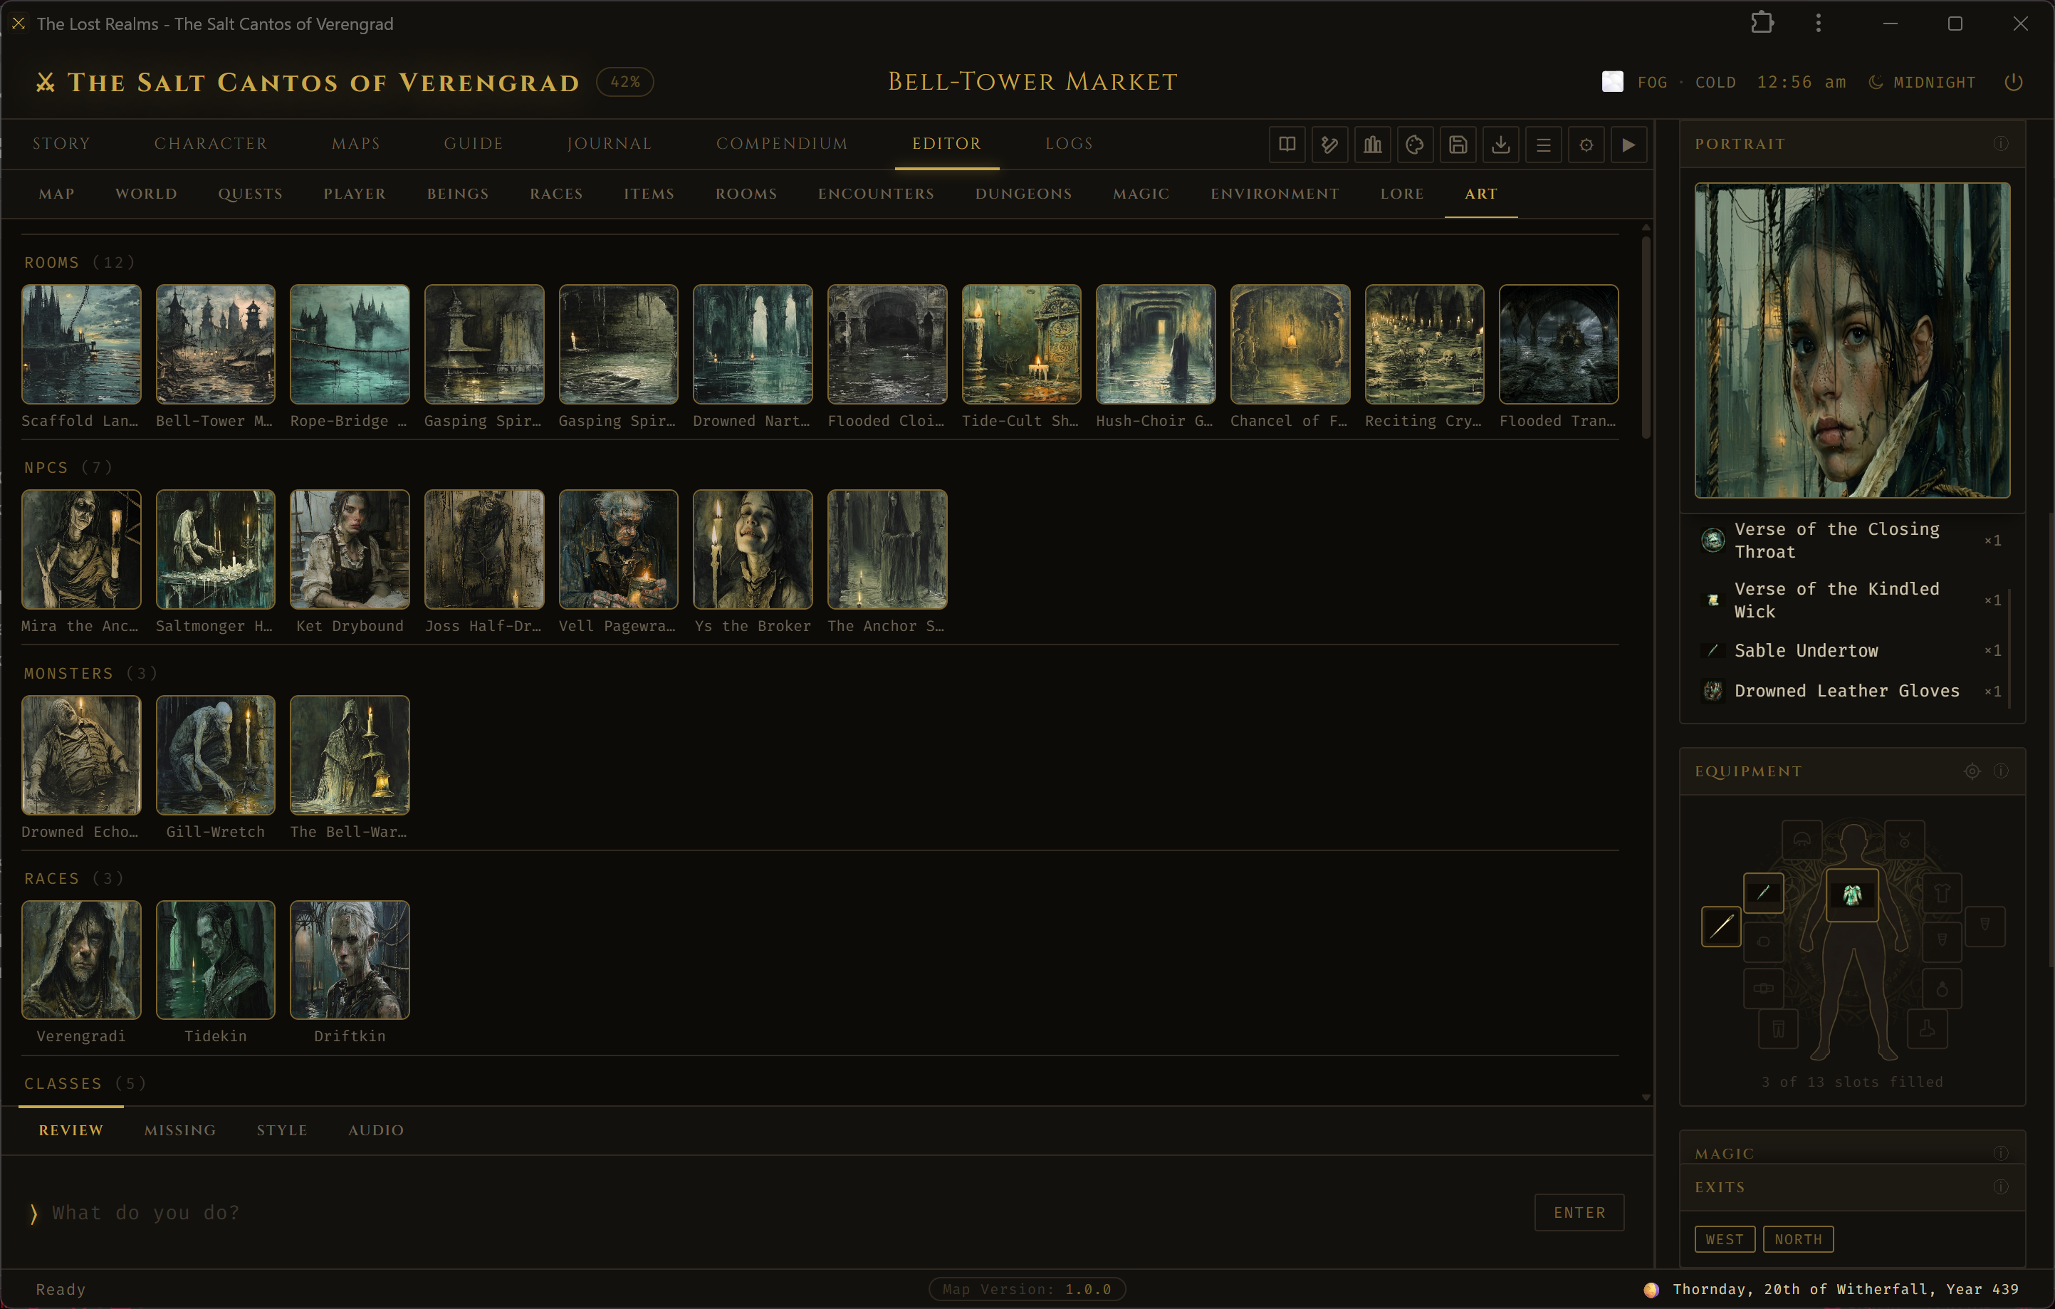Go through the West exit
The image size is (2055, 1309).
point(1724,1239)
